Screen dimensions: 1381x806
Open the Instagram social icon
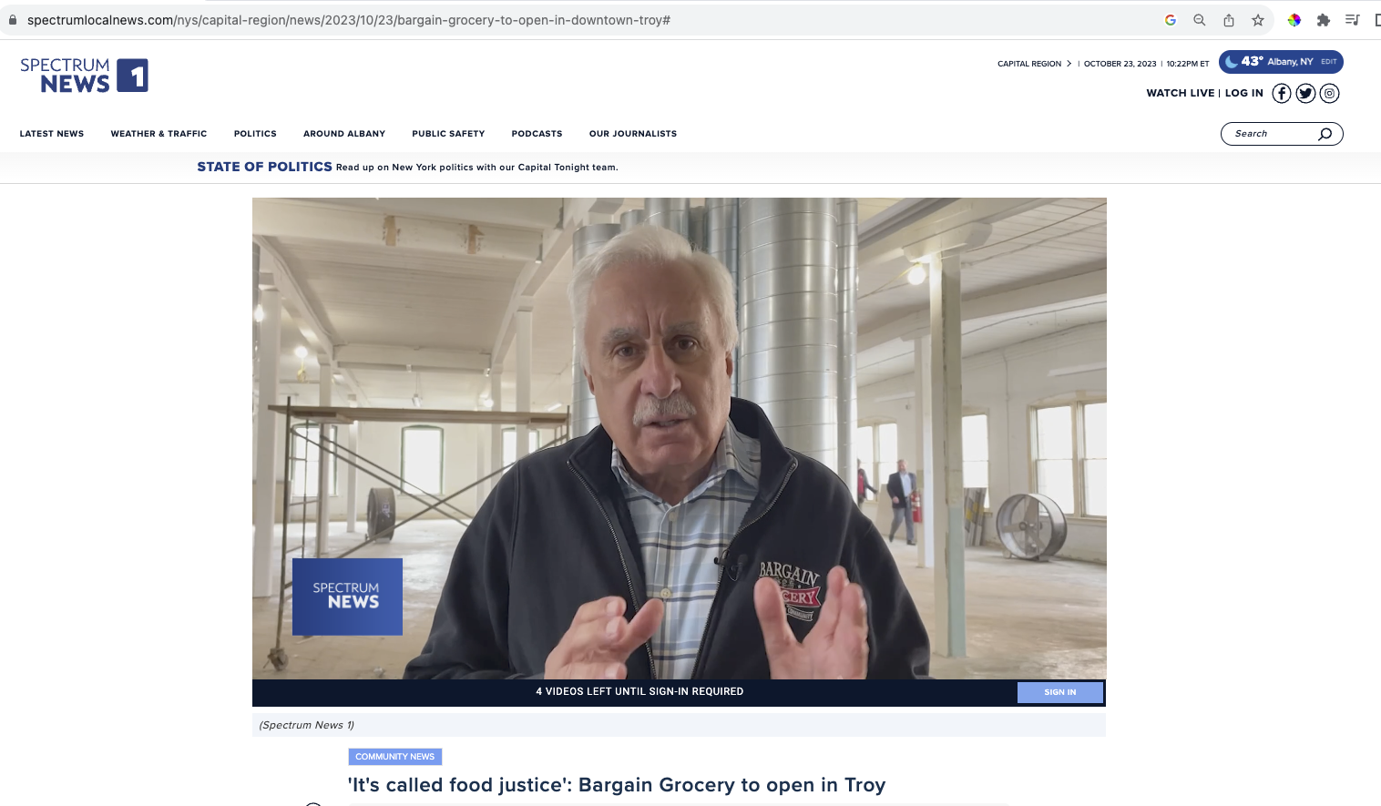(1329, 94)
